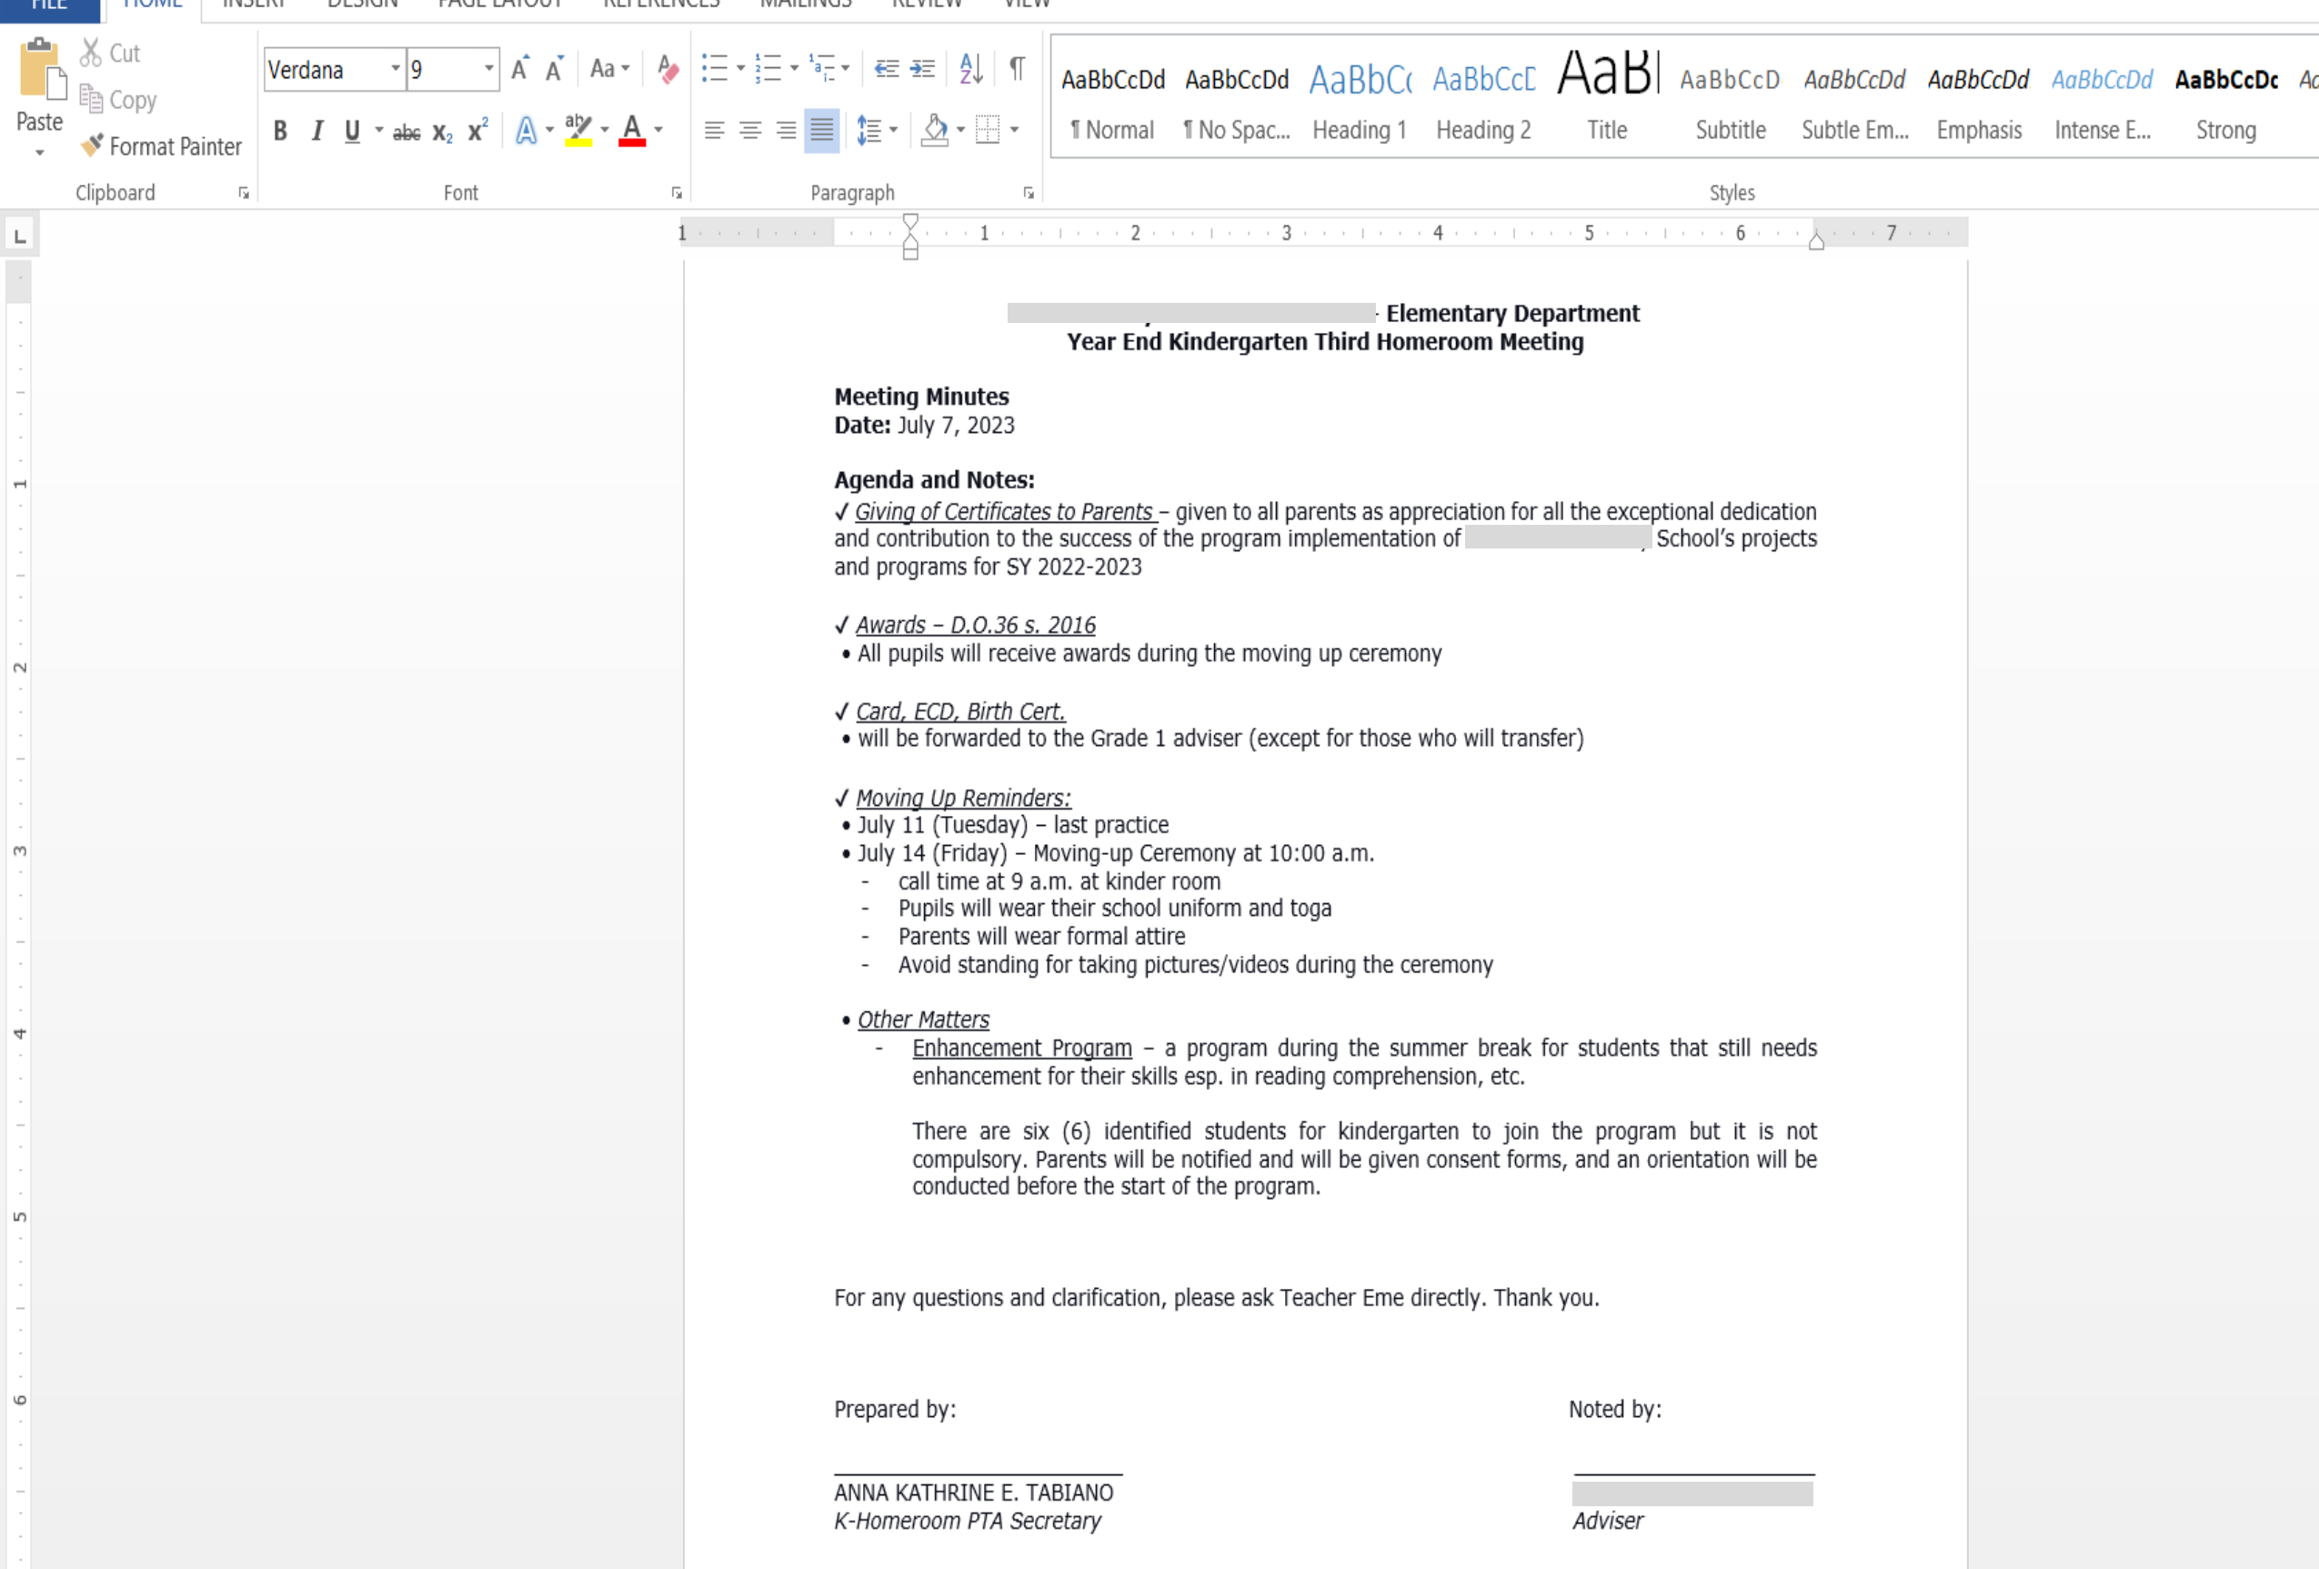The width and height of the screenshot is (2319, 1569).
Task: Click the Increase Indent icon
Action: point(923,69)
